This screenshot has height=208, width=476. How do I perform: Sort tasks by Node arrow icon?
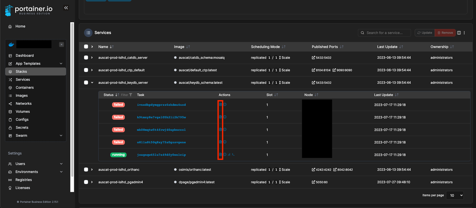pyautogui.click(x=316, y=95)
